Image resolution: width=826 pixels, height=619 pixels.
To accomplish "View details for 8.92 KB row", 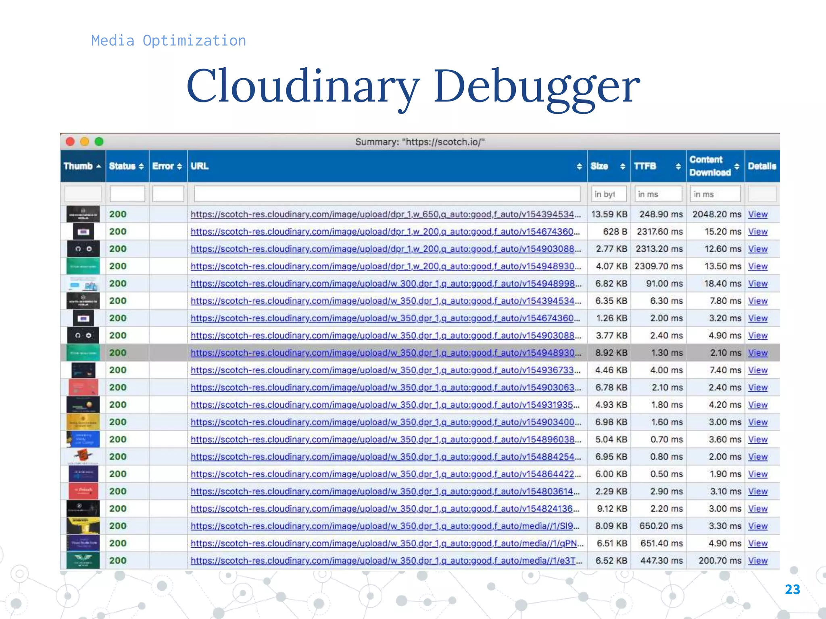I will click(x=758, y=353).
